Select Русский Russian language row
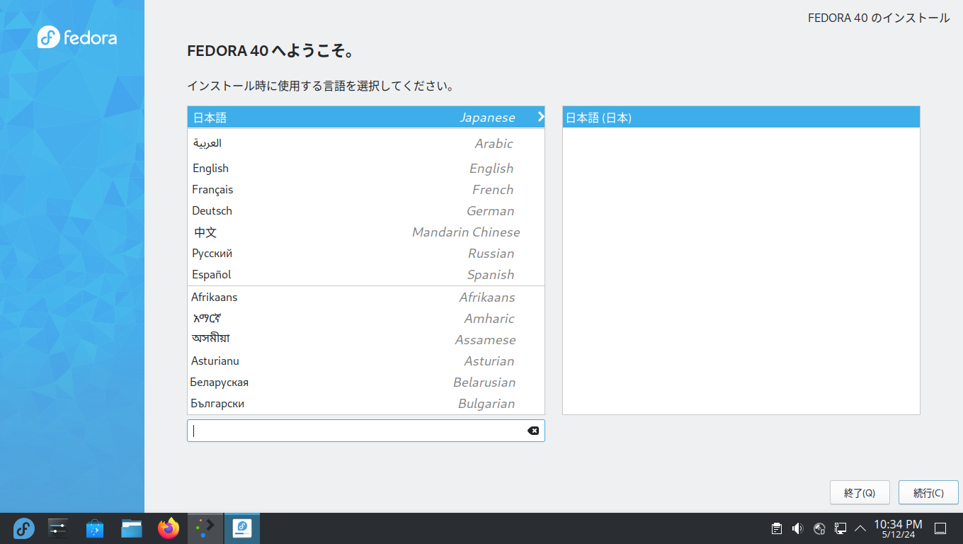The image size is (963, 544). (366, 253)
